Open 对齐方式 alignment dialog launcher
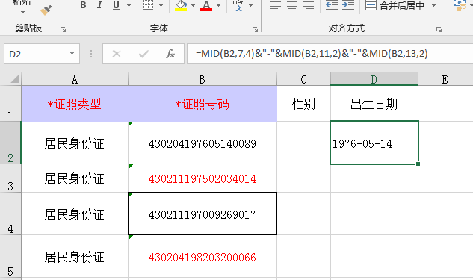This screenshot has width=473, height=280. pyautogui.click(x=439, y=29)
